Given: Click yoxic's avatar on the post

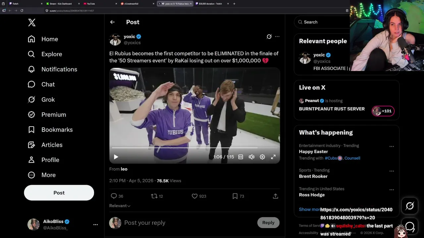Looking at the screenshot, I should (x=115, y=40).
